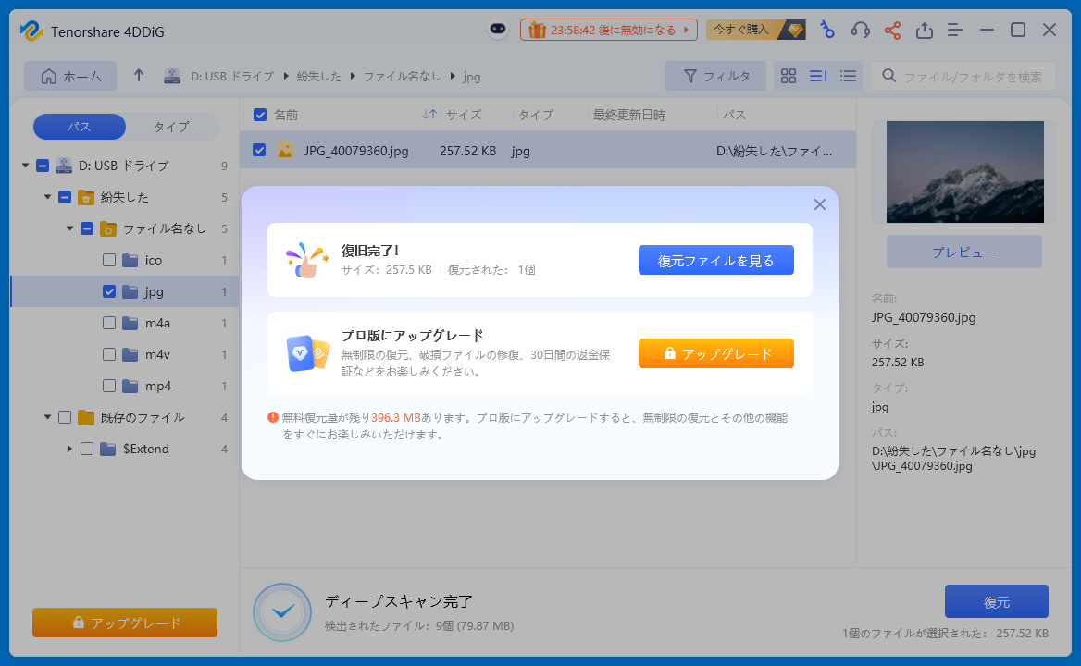The image size is (1081, 666).
Task: Click the mountain preview thumbnail
Action: pos(964,171)
